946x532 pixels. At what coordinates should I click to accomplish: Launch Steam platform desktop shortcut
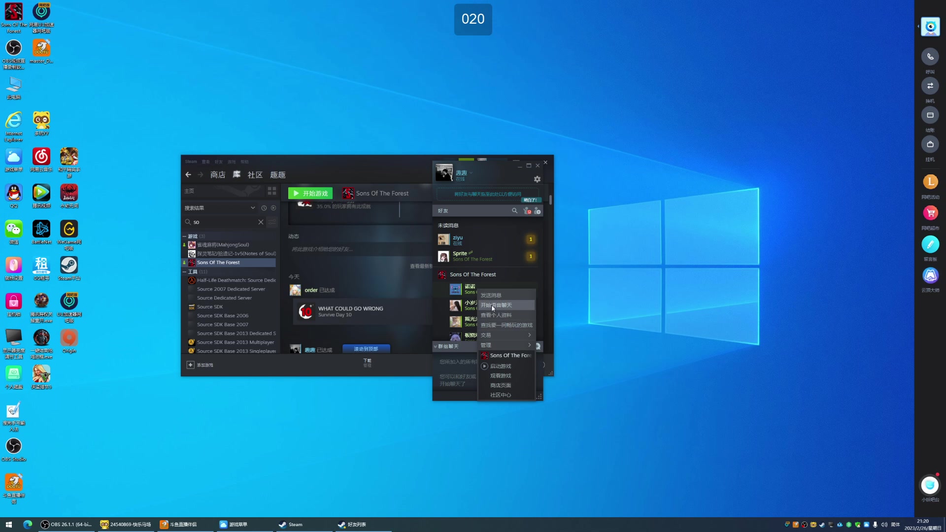69,268
